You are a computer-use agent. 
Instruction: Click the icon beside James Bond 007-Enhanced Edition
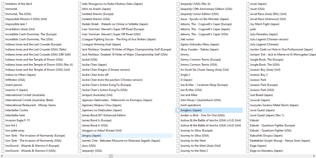[x=79, y=115]
